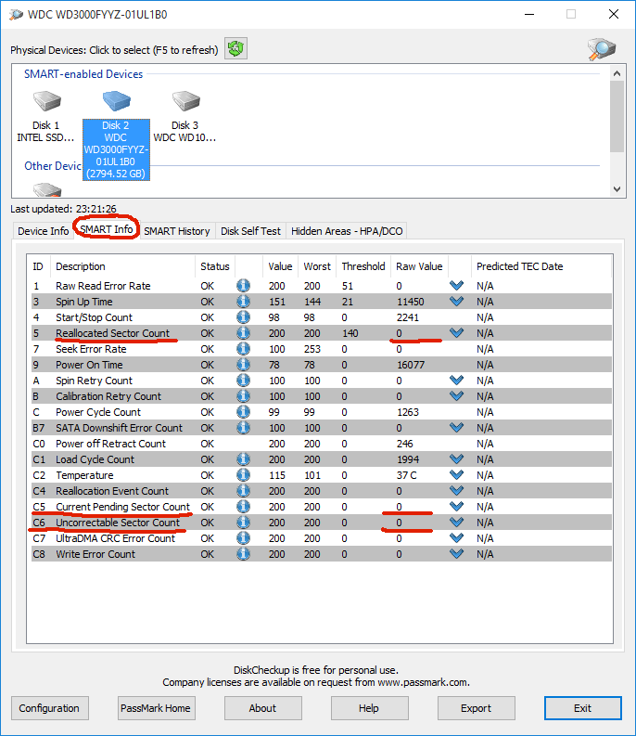The width and height of the screenshot is (636, 736).
Task: Expand chevron for Raw Read Error Rate row
Action: tap(456, 285)
